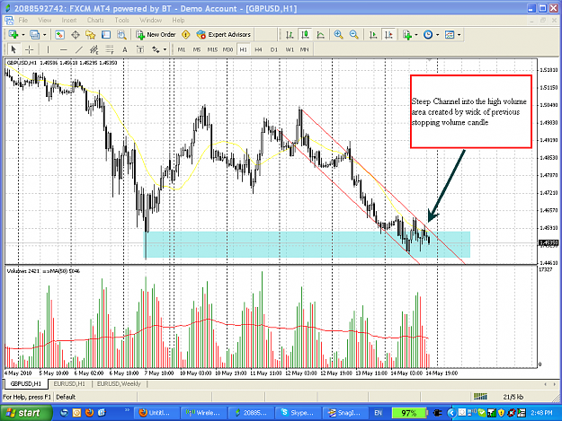
Task: Click the chart tabs scroll-right arrow
Action: click(x=555, y=384)
